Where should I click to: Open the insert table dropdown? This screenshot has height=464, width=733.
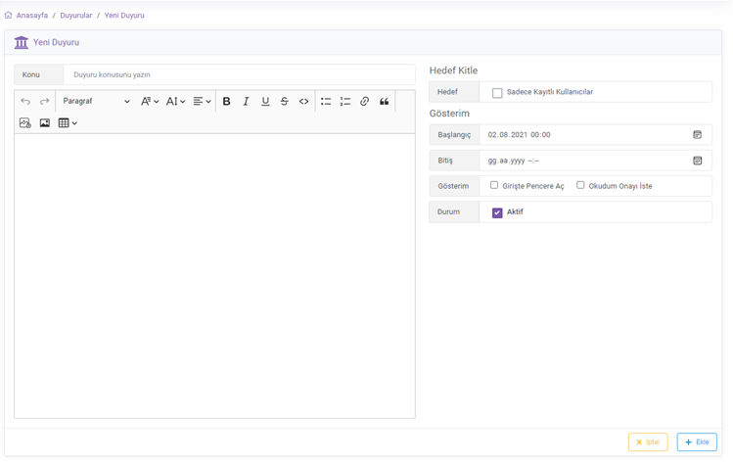pyautogui.click(x=68, y=123)
